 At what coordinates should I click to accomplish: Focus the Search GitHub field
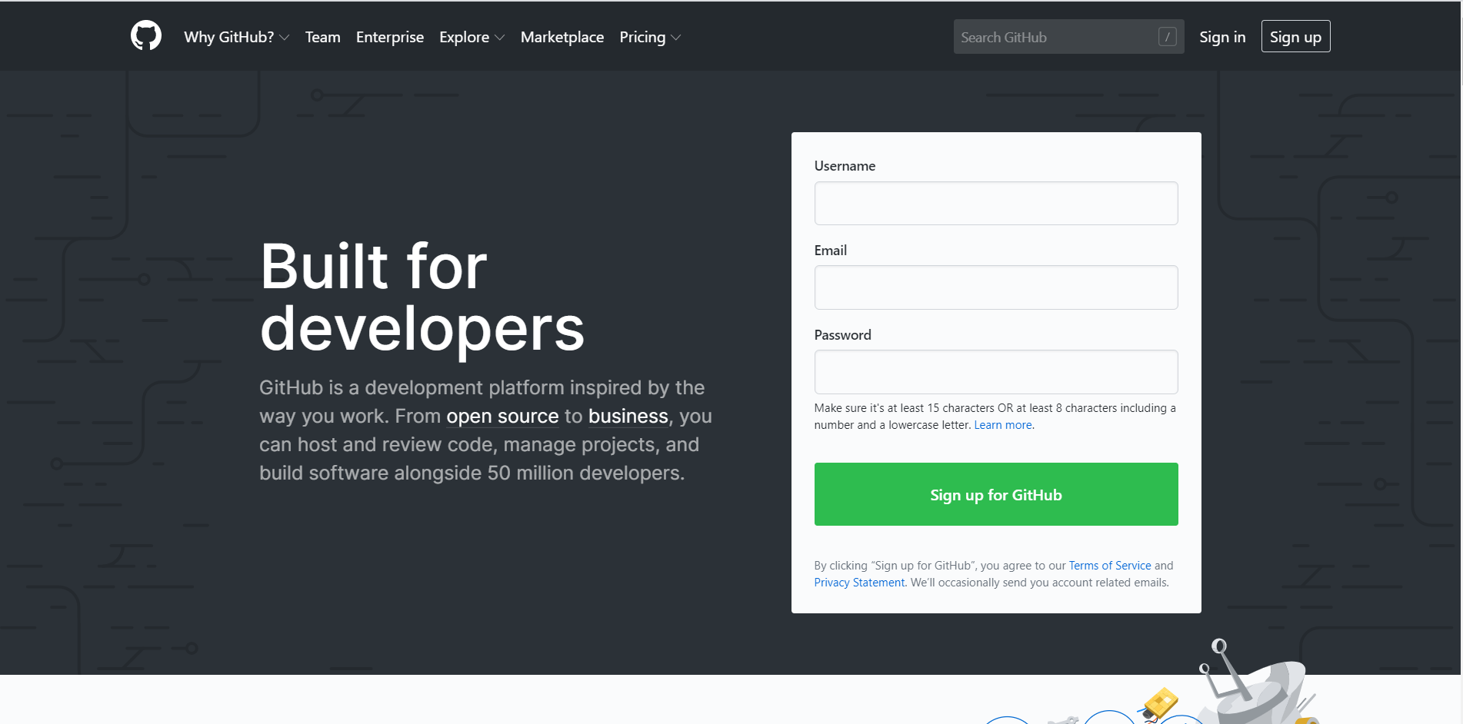pyautogui.click(x=1068, y=37)
